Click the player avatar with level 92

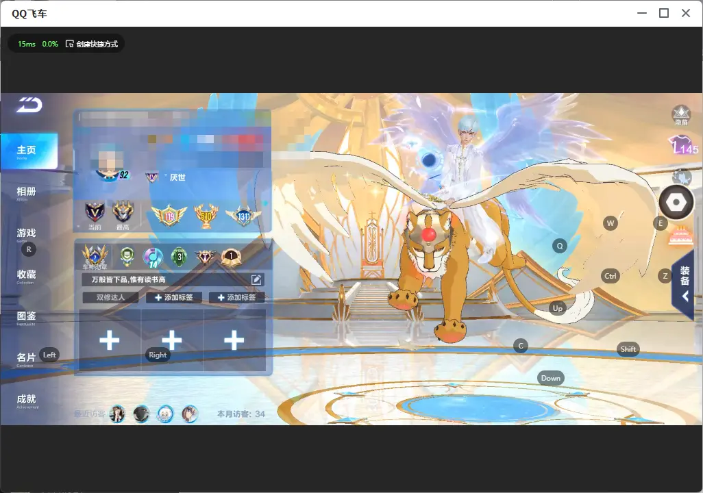(108, 163)
